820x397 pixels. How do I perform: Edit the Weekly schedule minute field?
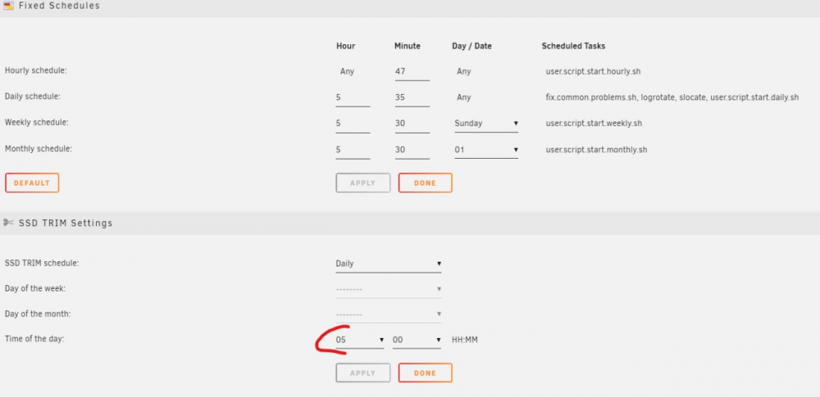click(412, 124)
